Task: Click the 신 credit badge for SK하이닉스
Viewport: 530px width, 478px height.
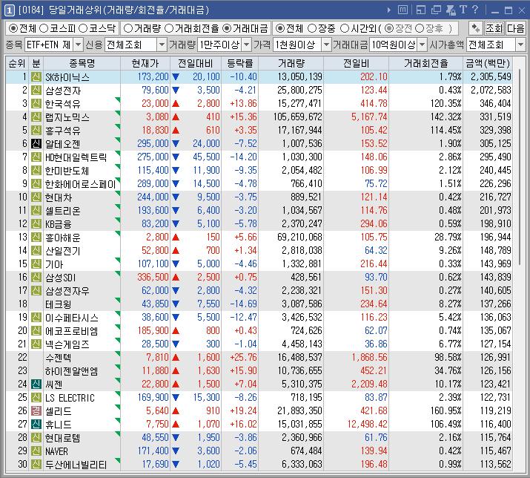Action: coord(36,77)
